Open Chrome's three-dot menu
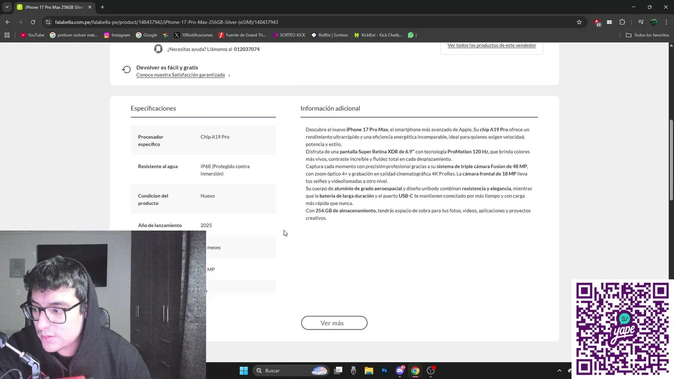Viewport: 674px width, 379px height. tap(666, 22)
